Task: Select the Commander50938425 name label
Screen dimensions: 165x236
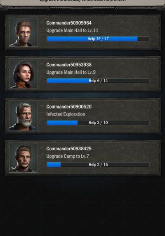Action: [x=69, y=149]
